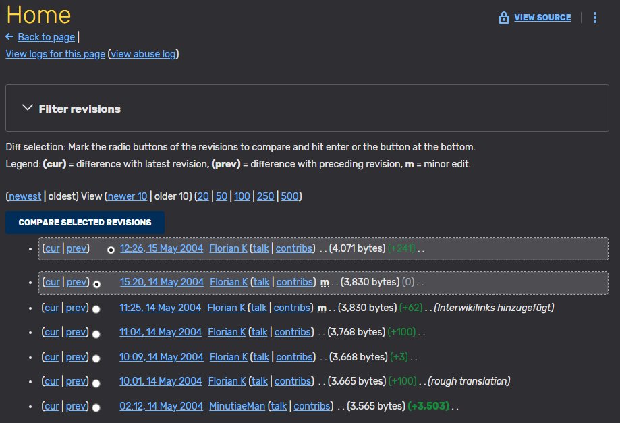Open contribs link on 10:01, 14 May row
This screenshot has width=620, height=423.
(293, 381)
